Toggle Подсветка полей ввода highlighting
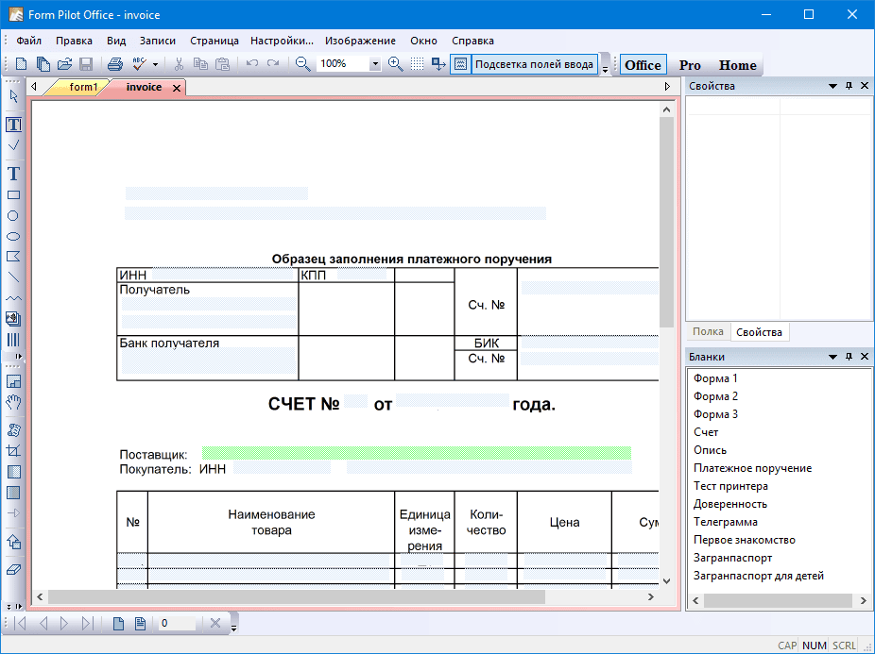This screenshot has width=875, height=654. pos(523,64)
